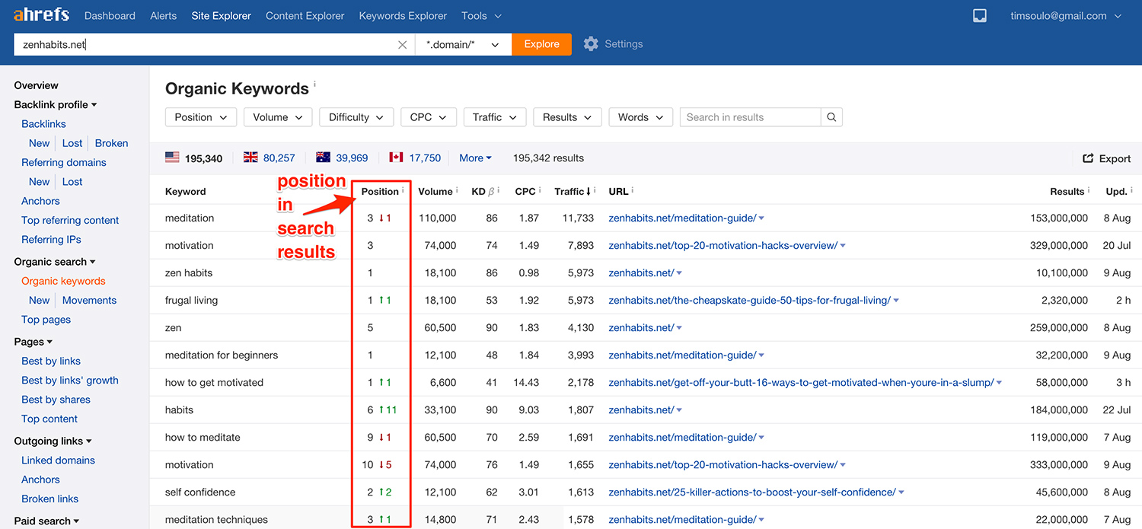Open Best by links' growth link
The height and width of the screenshot is (529, 1142).
point(70,380)
